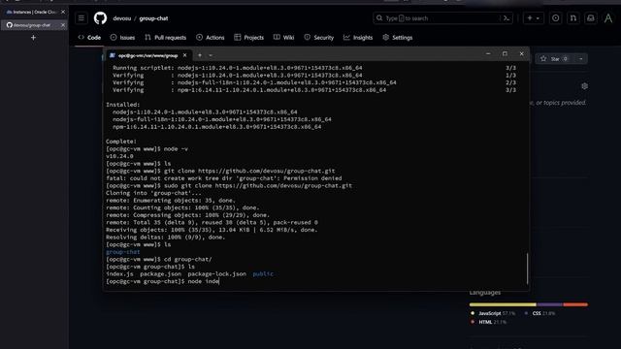Switch to the Projects tab
The image size is (621, 349).
click(249, 38)
